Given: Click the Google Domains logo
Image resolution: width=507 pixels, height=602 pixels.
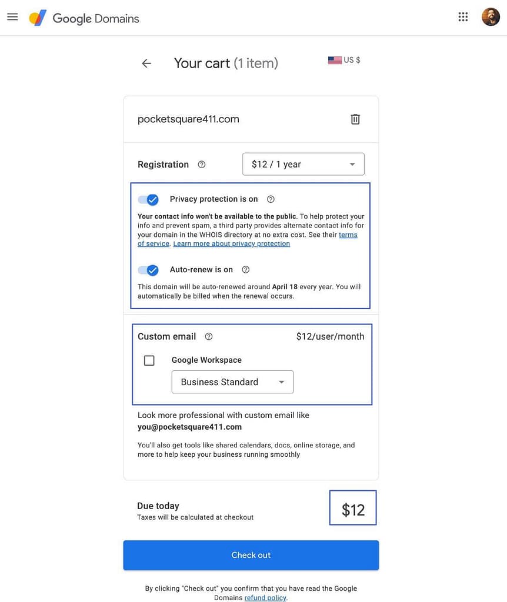Looking at the screenshot, I should point(84,18).
